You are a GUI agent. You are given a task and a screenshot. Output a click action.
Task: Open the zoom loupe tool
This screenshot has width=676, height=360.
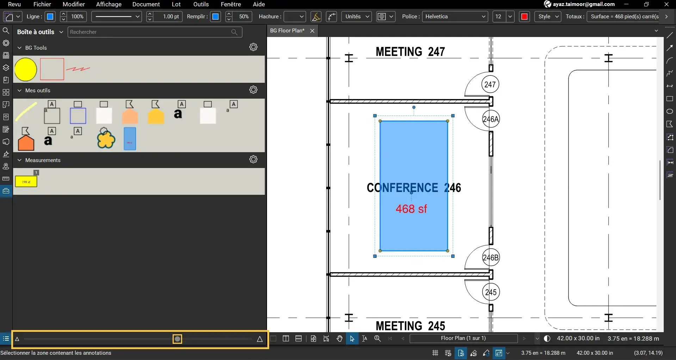pyautogui.click(x=377, y=339)
